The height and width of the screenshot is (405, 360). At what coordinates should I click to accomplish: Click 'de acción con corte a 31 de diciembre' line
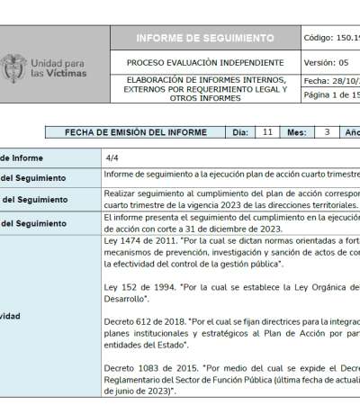(x=193, y=229)
